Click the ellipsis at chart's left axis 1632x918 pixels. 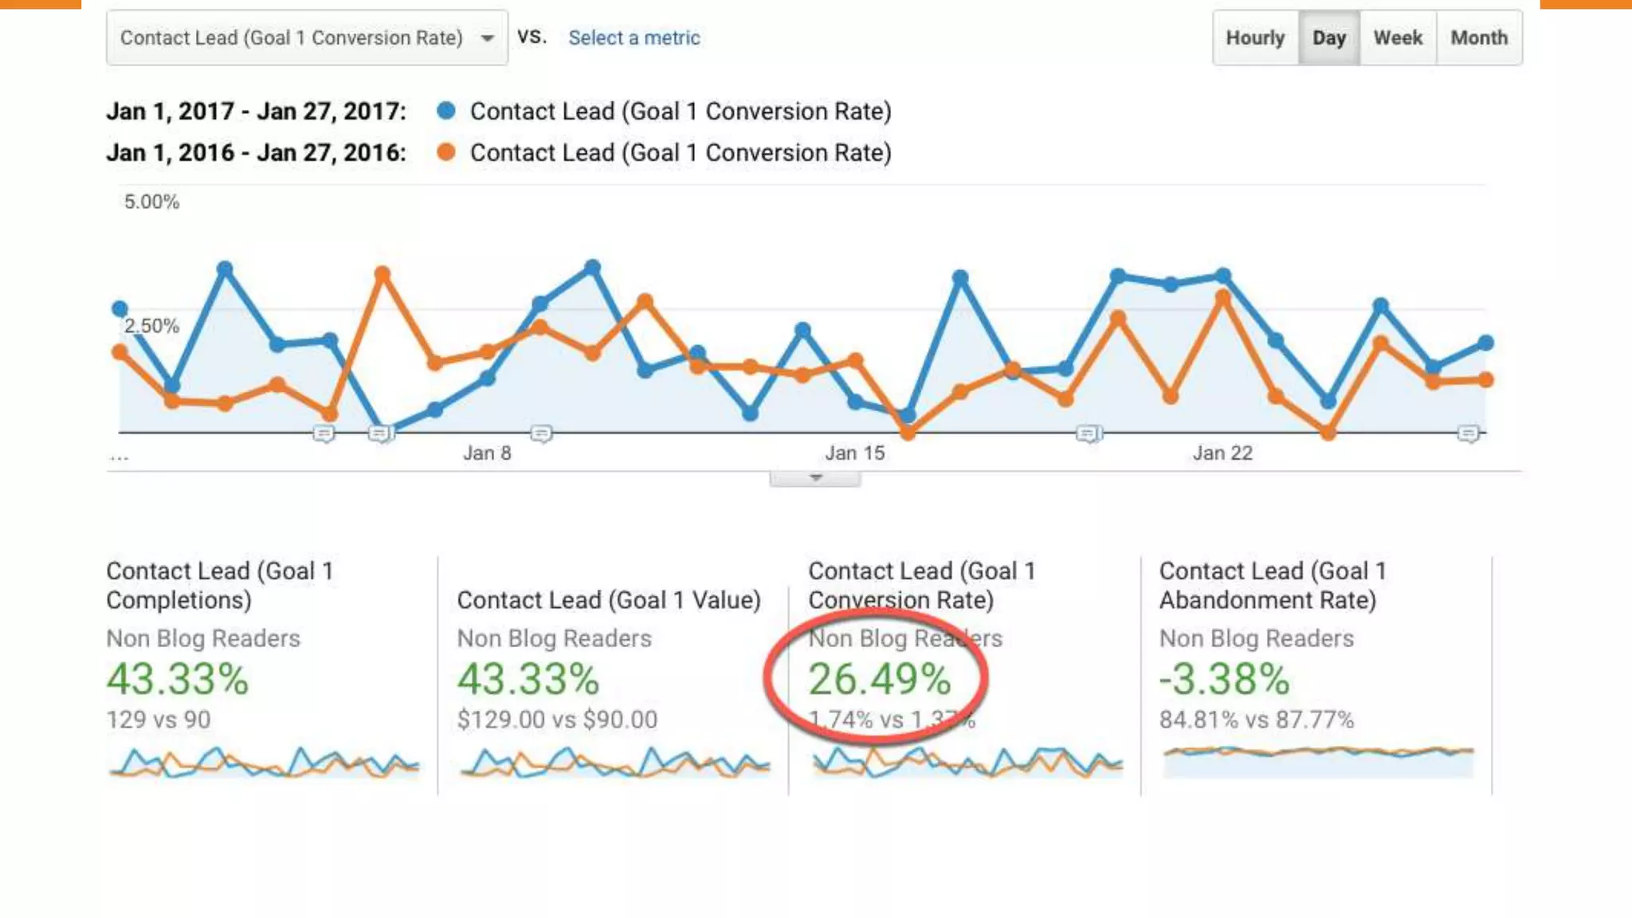pos(120,458)
